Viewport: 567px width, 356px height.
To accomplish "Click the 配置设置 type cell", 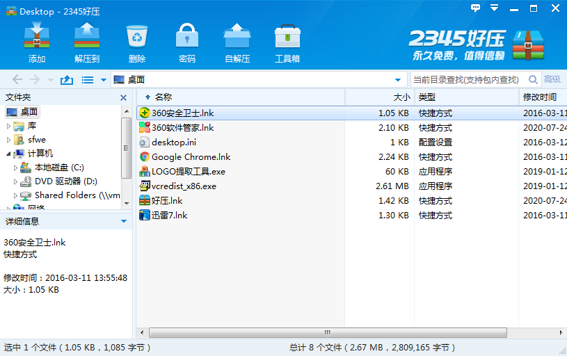I will coord(436,143).
